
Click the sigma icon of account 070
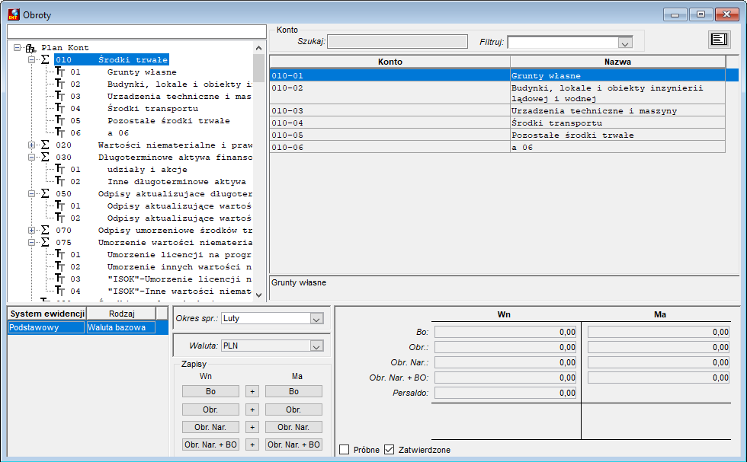coord(45,231)
